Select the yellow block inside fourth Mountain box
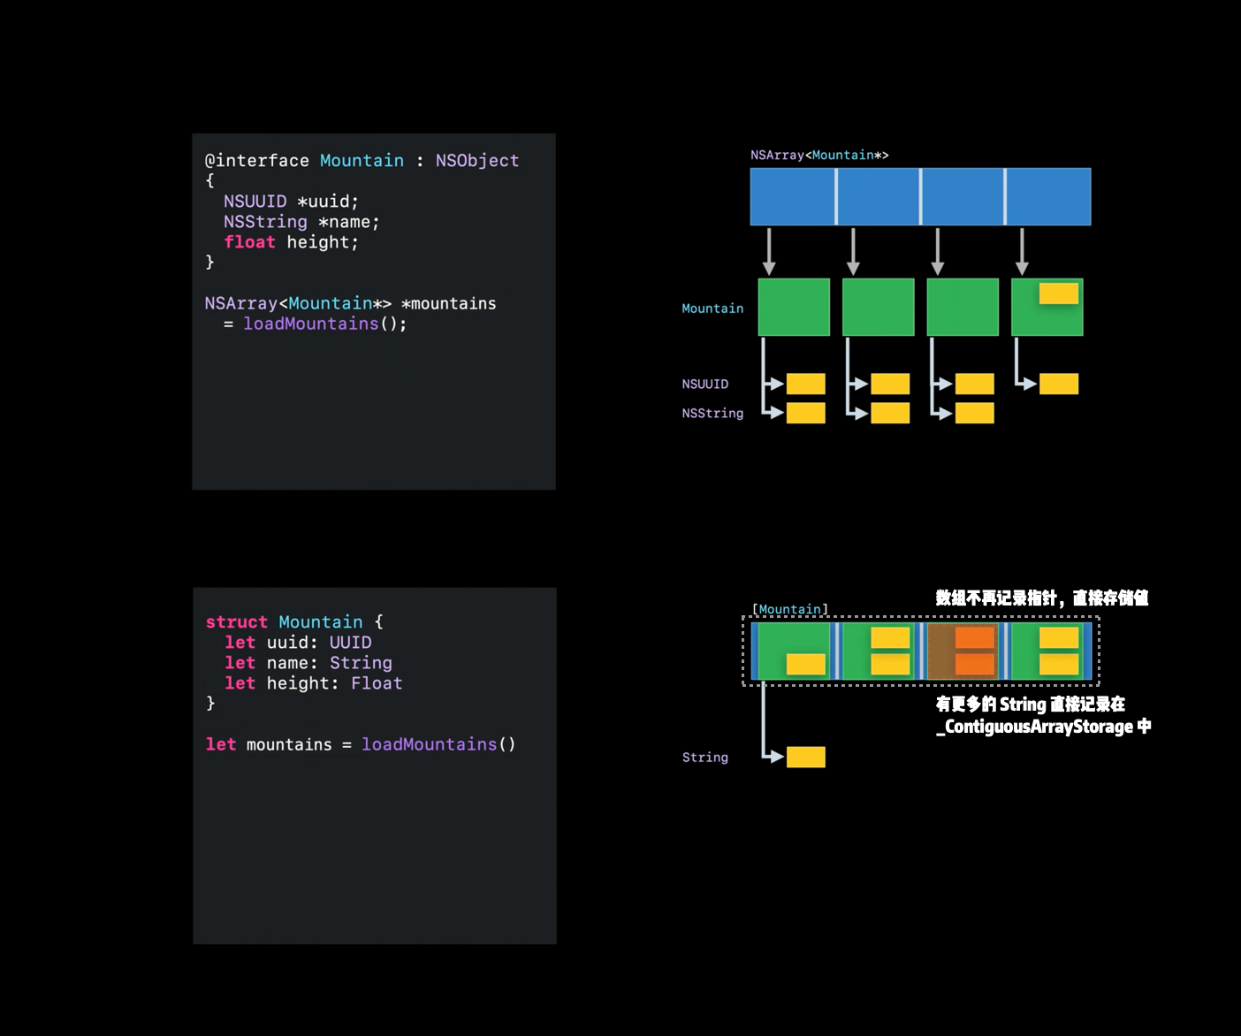The image size is (1241, 1036). [1059, 293]
